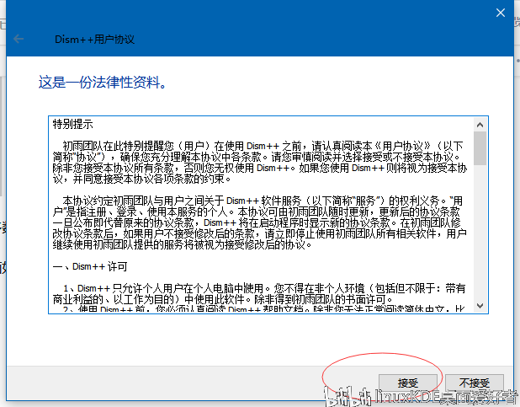Click the 接受 (Accept) button
520x407 pixels.
[407, 383]
